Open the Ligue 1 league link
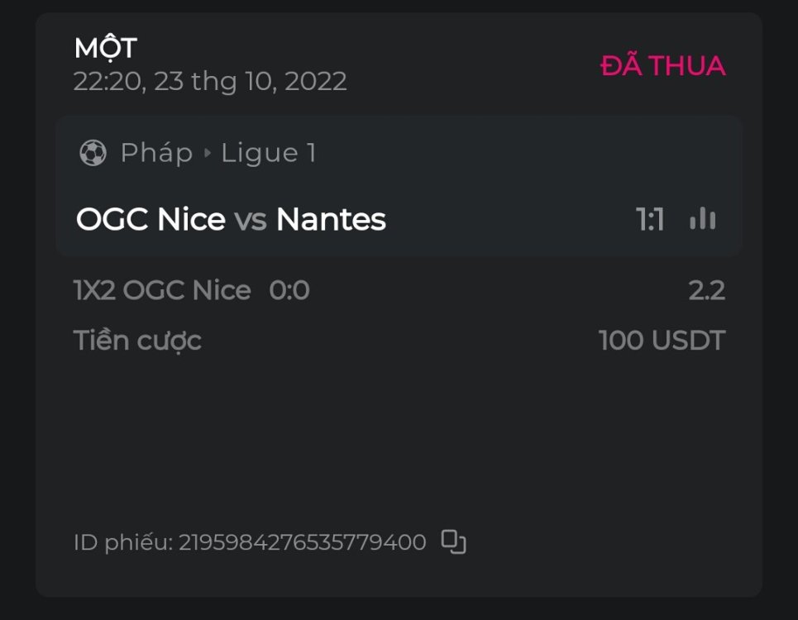The height and width of the screenshot is (620, 798). [x=269, y=153]
